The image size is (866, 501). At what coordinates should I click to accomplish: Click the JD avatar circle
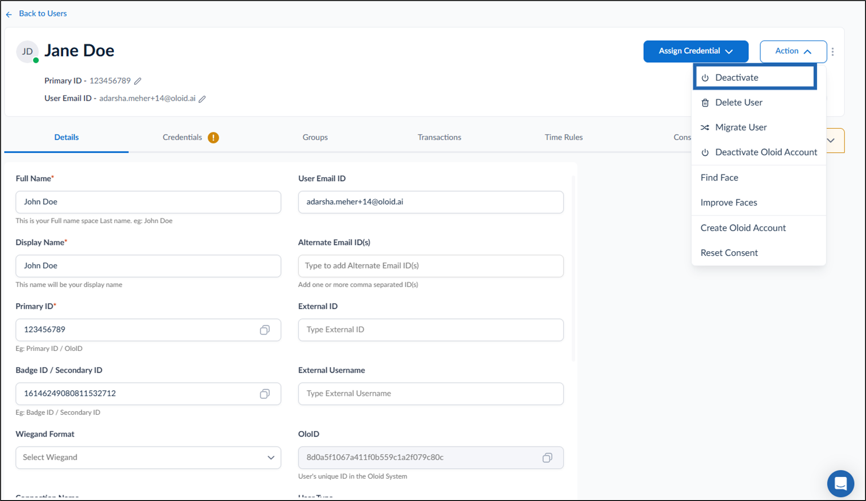28,51
